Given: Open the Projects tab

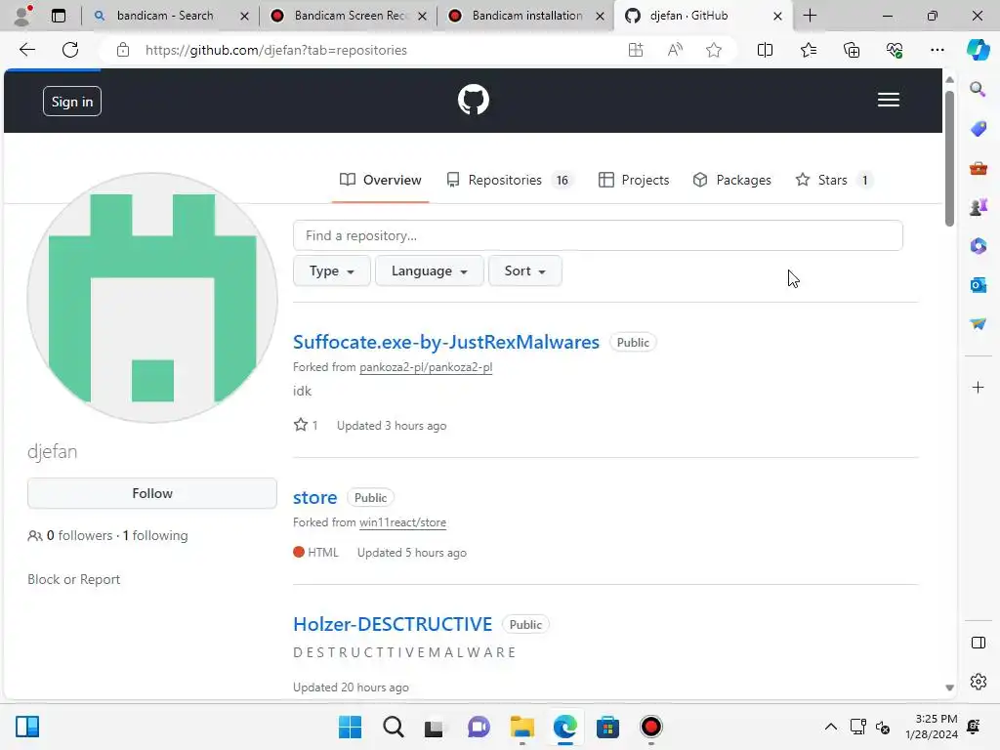Looking at the screenshot, I should (x=634, y=180).
